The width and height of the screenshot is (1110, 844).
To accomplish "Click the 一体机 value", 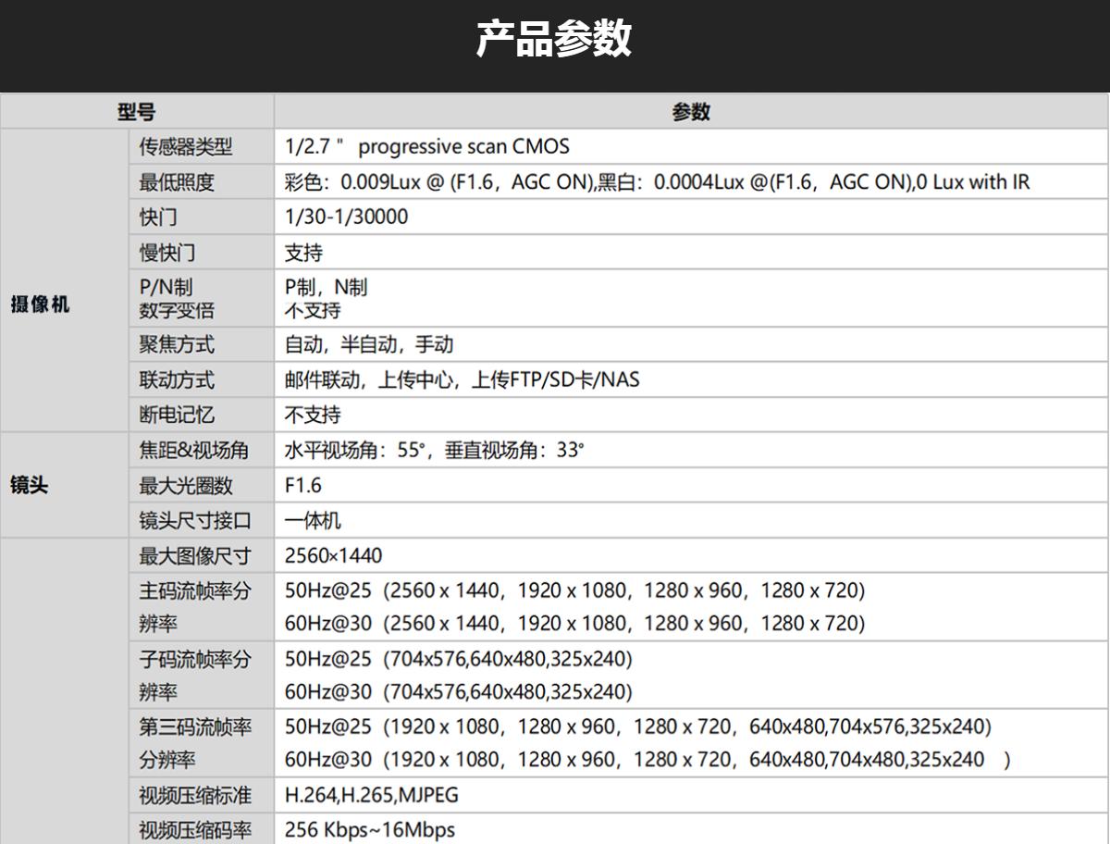I will coord(313,520).
